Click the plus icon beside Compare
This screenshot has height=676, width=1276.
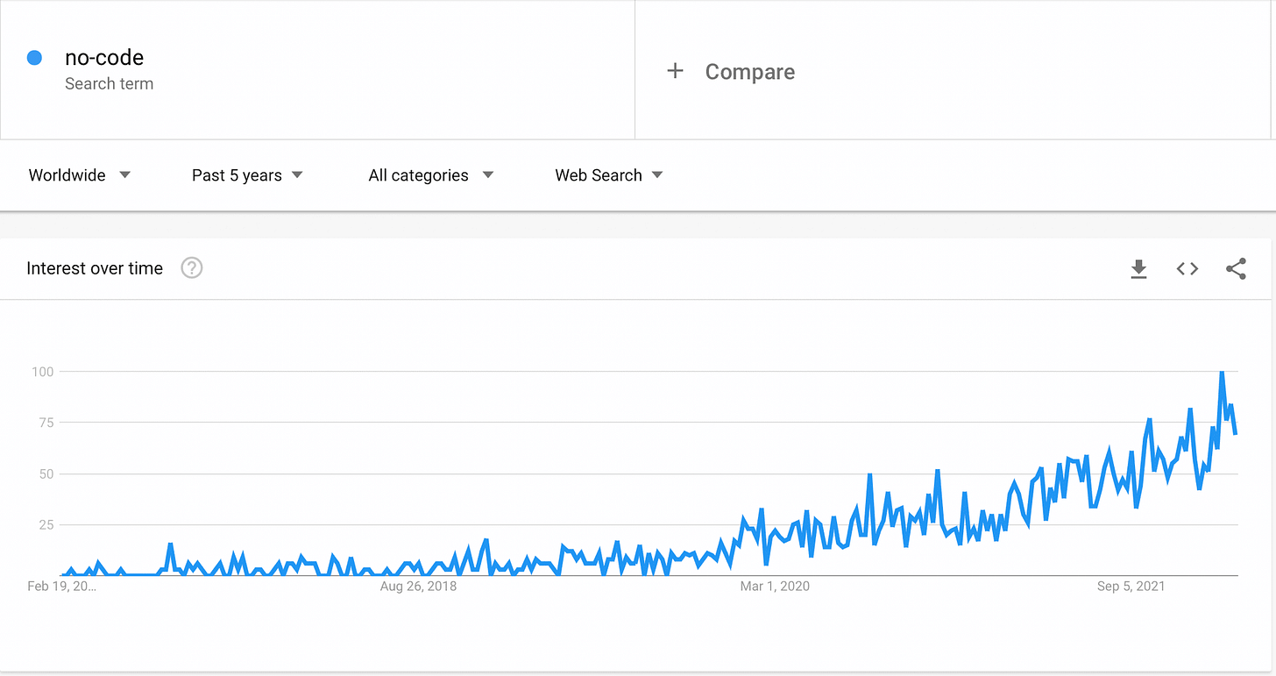pos(675,71)
